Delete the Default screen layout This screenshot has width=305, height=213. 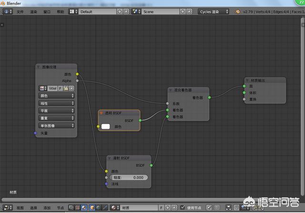click(126, 11)
